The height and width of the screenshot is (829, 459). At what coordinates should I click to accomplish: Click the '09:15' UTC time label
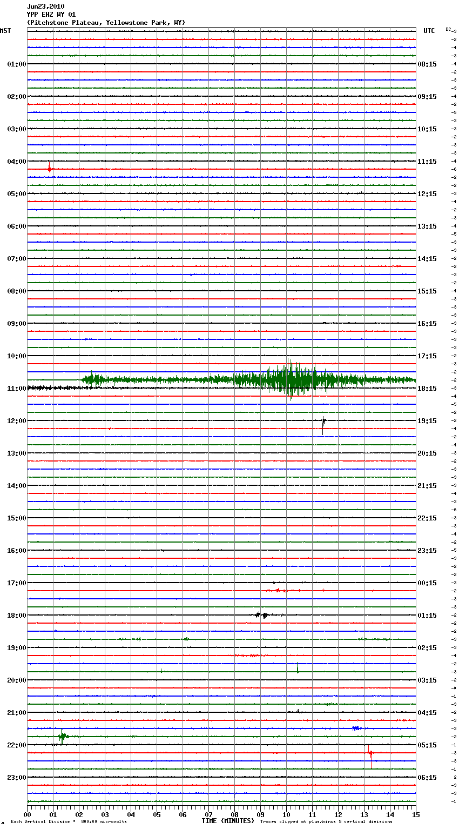tap(427, 97)
